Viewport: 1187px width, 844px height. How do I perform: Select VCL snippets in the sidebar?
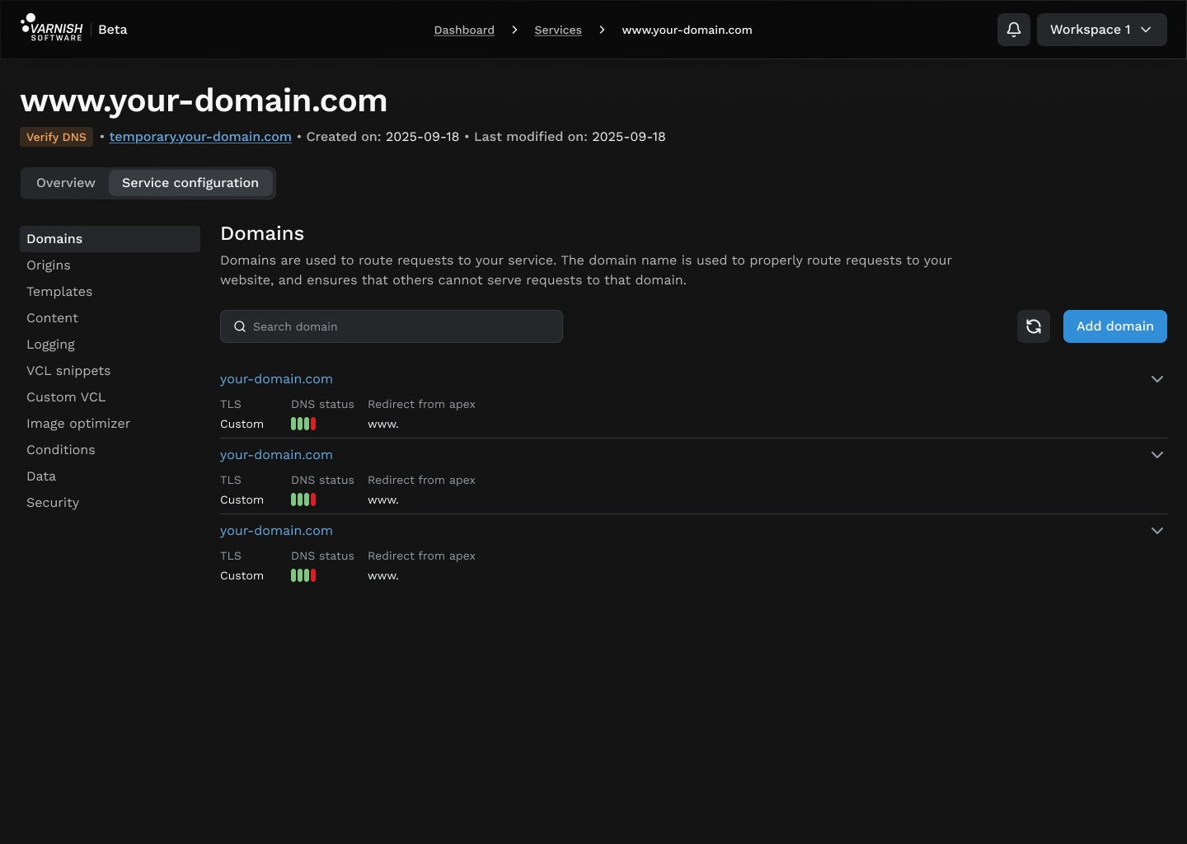(x=68, y=371)
